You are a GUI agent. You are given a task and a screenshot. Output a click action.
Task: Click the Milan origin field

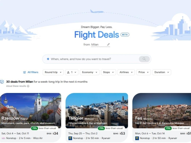pos(99,45)
